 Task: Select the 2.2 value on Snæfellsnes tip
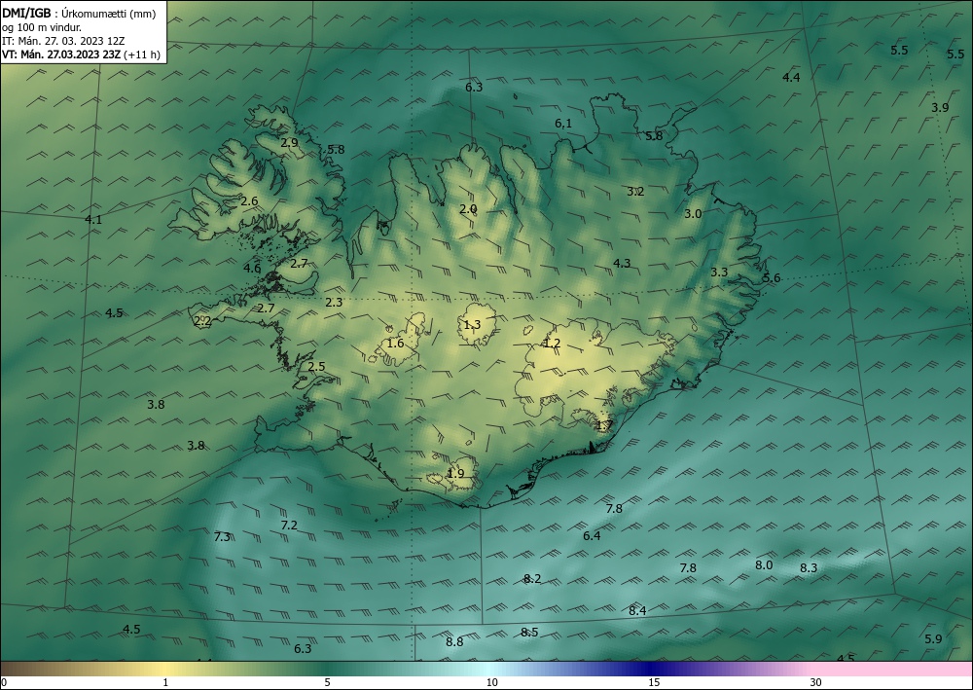202,321
